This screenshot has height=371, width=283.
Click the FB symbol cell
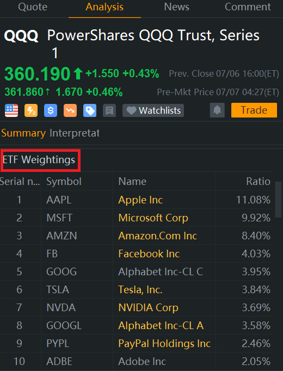pyautogui.click(x=52, y=254)
